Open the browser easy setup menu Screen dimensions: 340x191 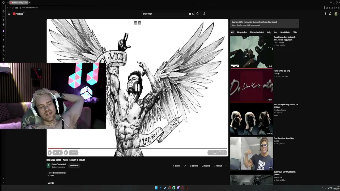click(339, 8)
